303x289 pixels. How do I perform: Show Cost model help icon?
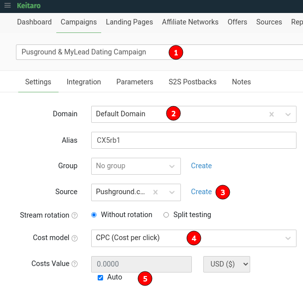click(x=75, y=238)
